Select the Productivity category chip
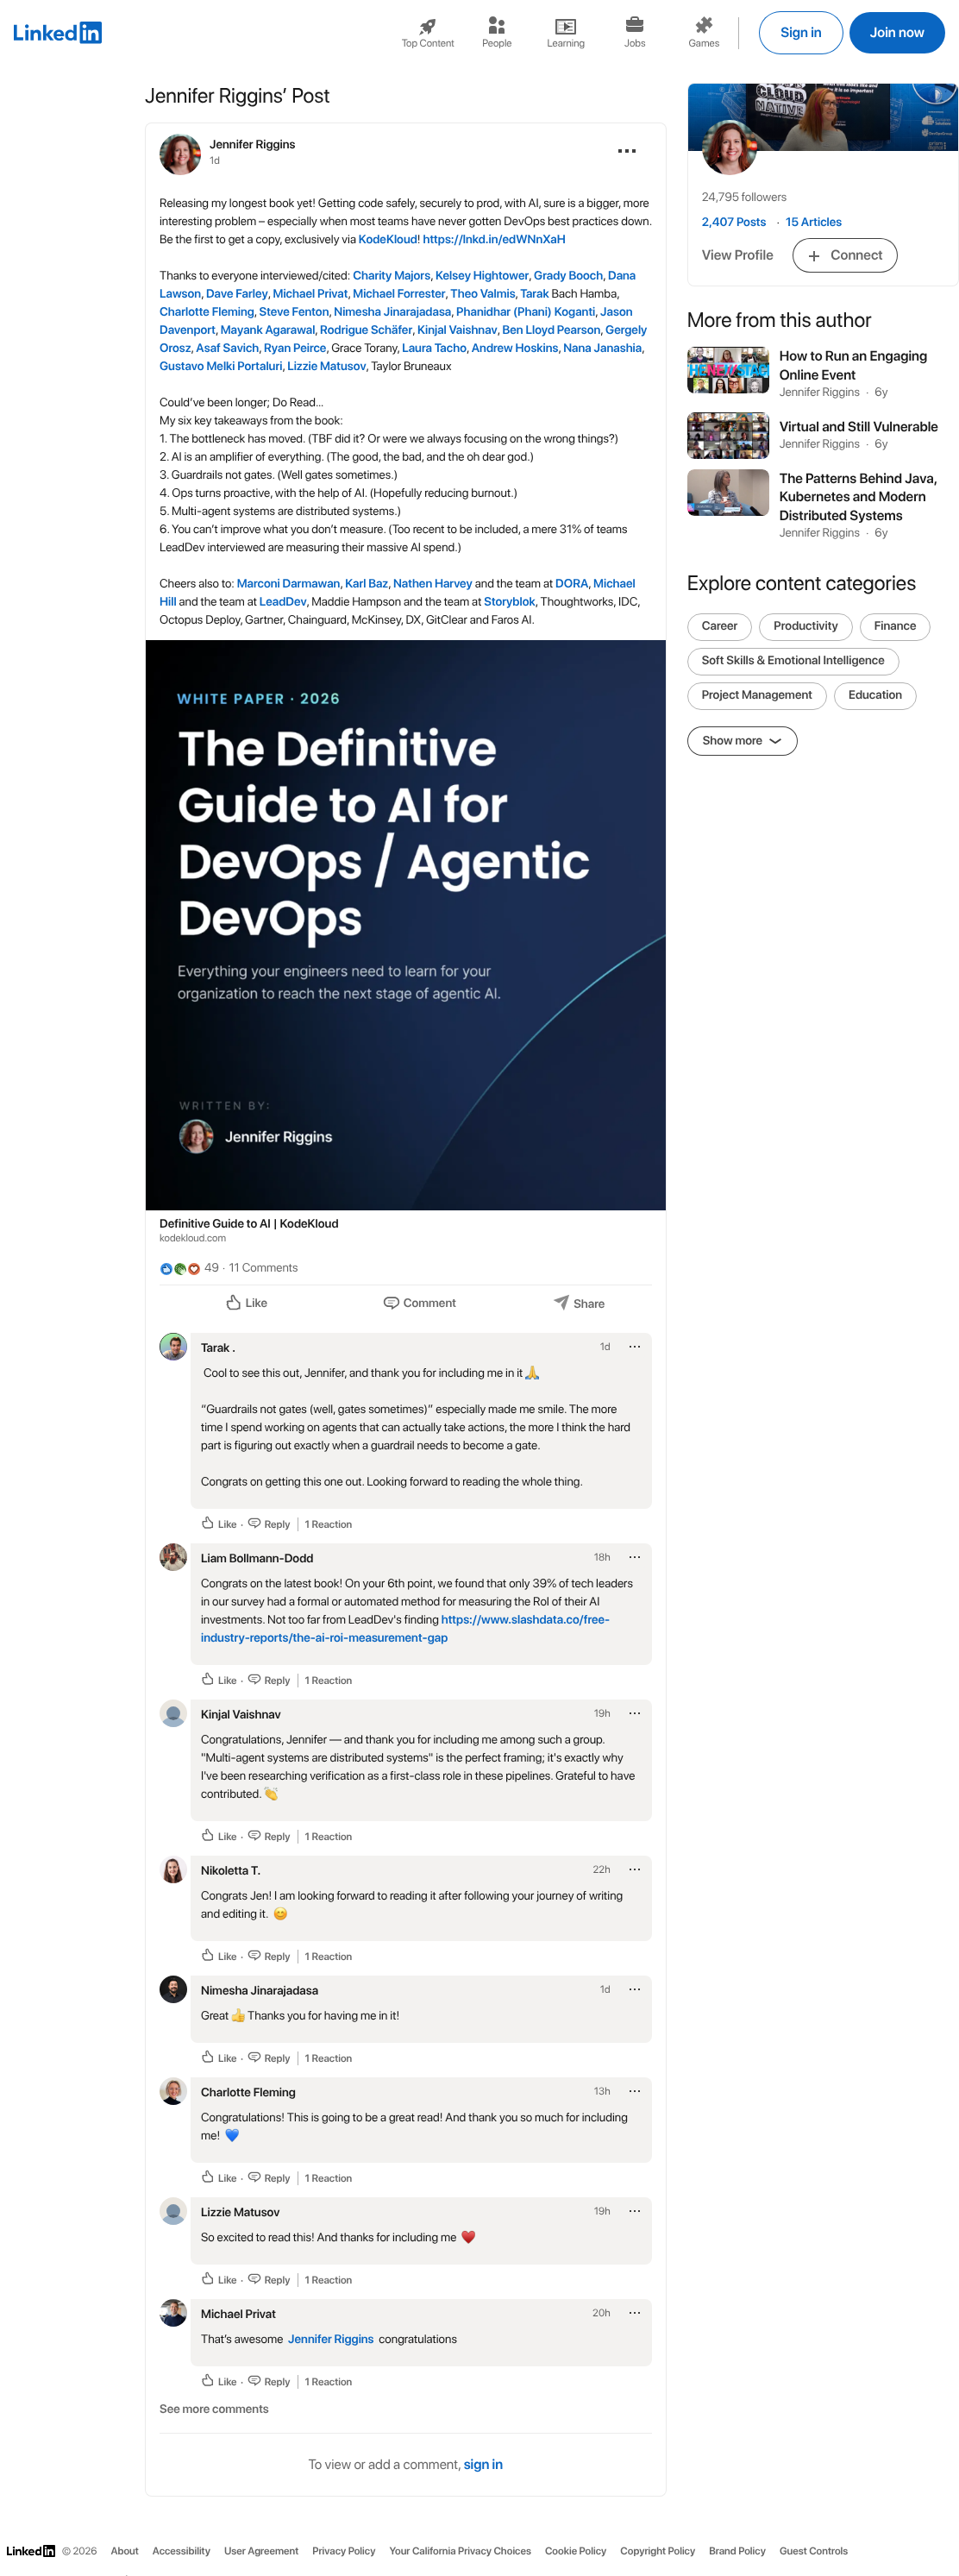This screenshot has height=2576, width=959. click(805, 626)
